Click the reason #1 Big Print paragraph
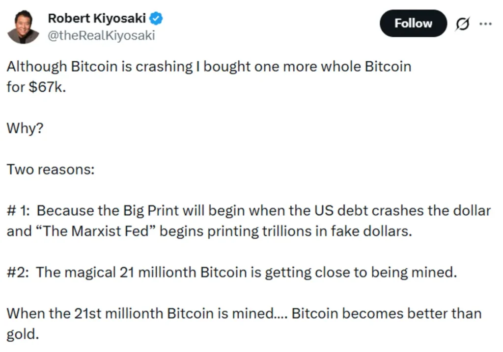The image size is (503, 352). 246,210
